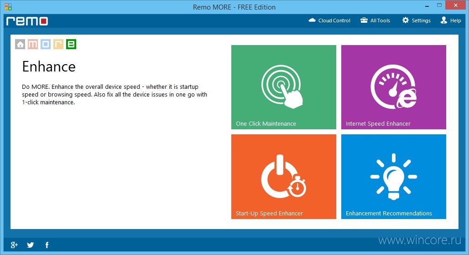Open the All Tools menu
This screenshot has height=255, width=469.
[375, 20]
